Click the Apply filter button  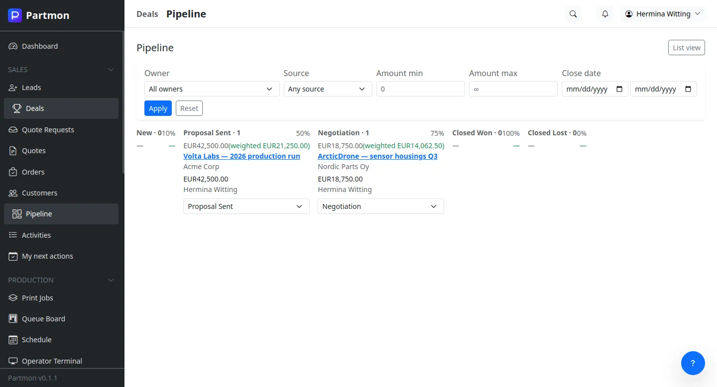[x=158, y=108]
